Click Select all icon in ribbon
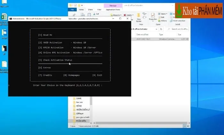Viewport: 224px width, 135px height. pyautogui.click(x=171, y=14)
